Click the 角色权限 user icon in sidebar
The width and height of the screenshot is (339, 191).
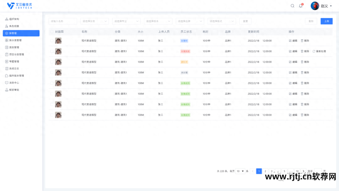coord(7,26)
